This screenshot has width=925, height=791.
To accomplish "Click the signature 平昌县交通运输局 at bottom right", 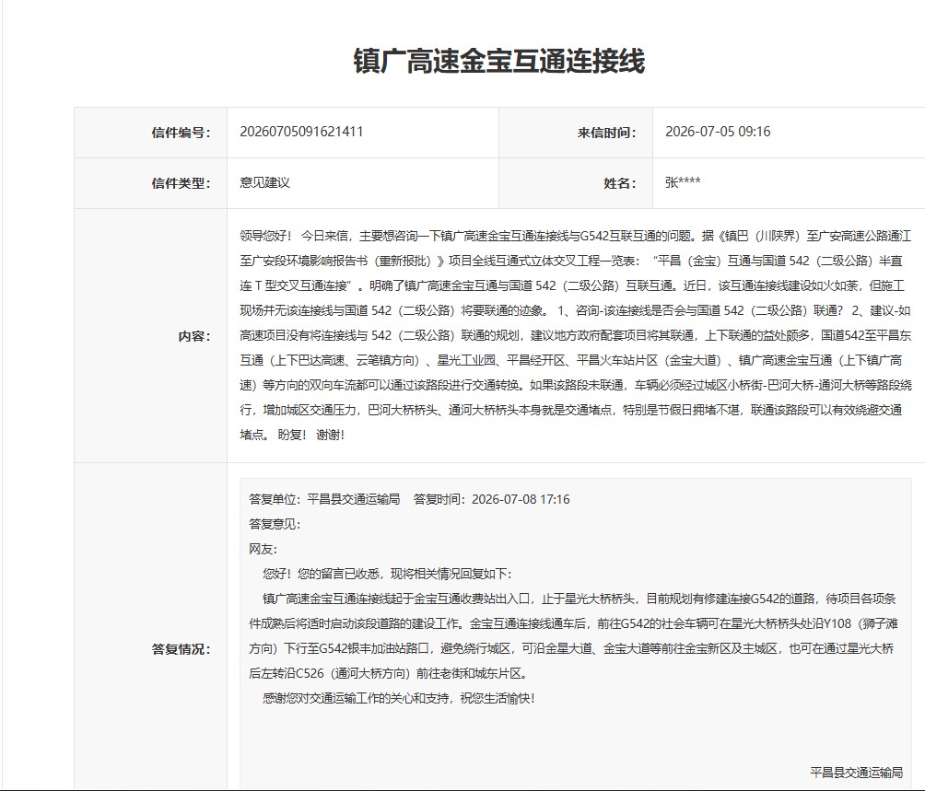I will (856, 773).
